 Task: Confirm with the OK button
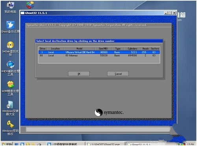pos(79,74)
